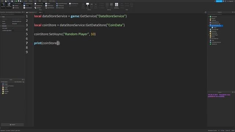Expand the StarterPlayer node in Explorer

click(x=209, y=35)
